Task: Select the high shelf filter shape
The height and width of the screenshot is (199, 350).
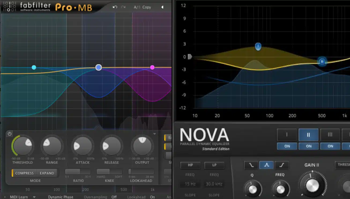Action: point(282,165)
